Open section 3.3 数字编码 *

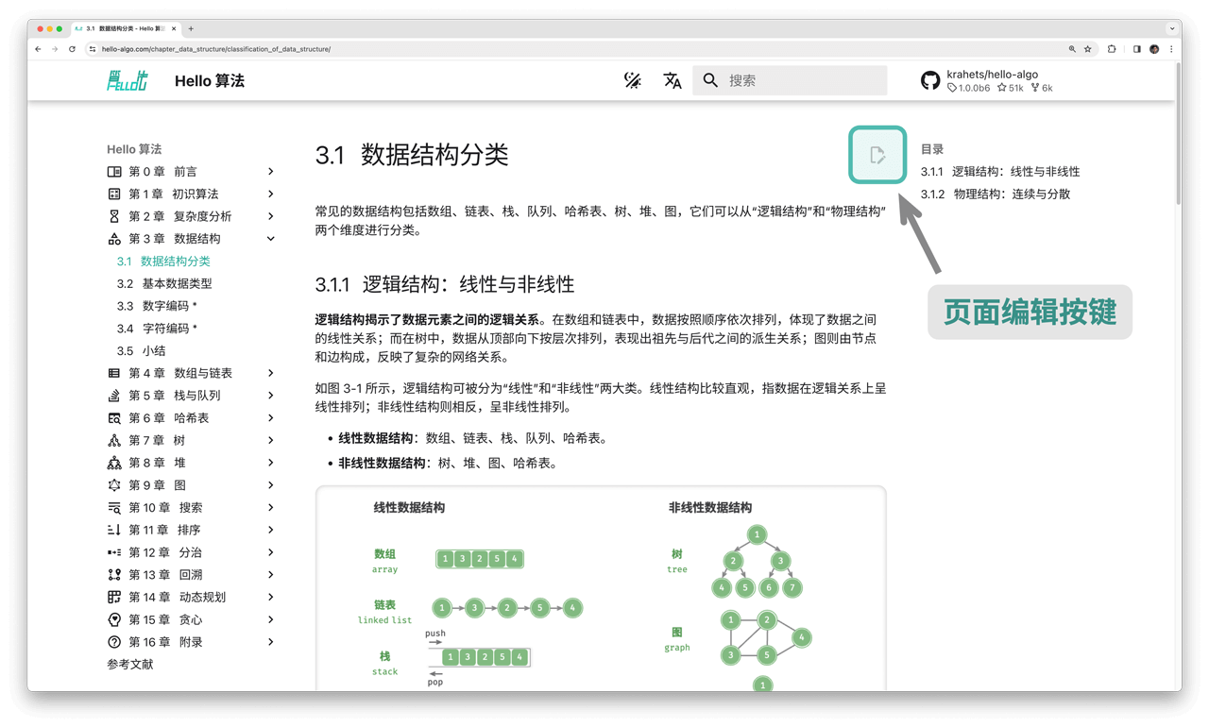click(157, 306)
